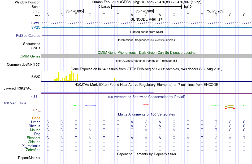Click the RefSeq genes from NCBI title
This screenshot has height=164, width=252.
point(146,32)
